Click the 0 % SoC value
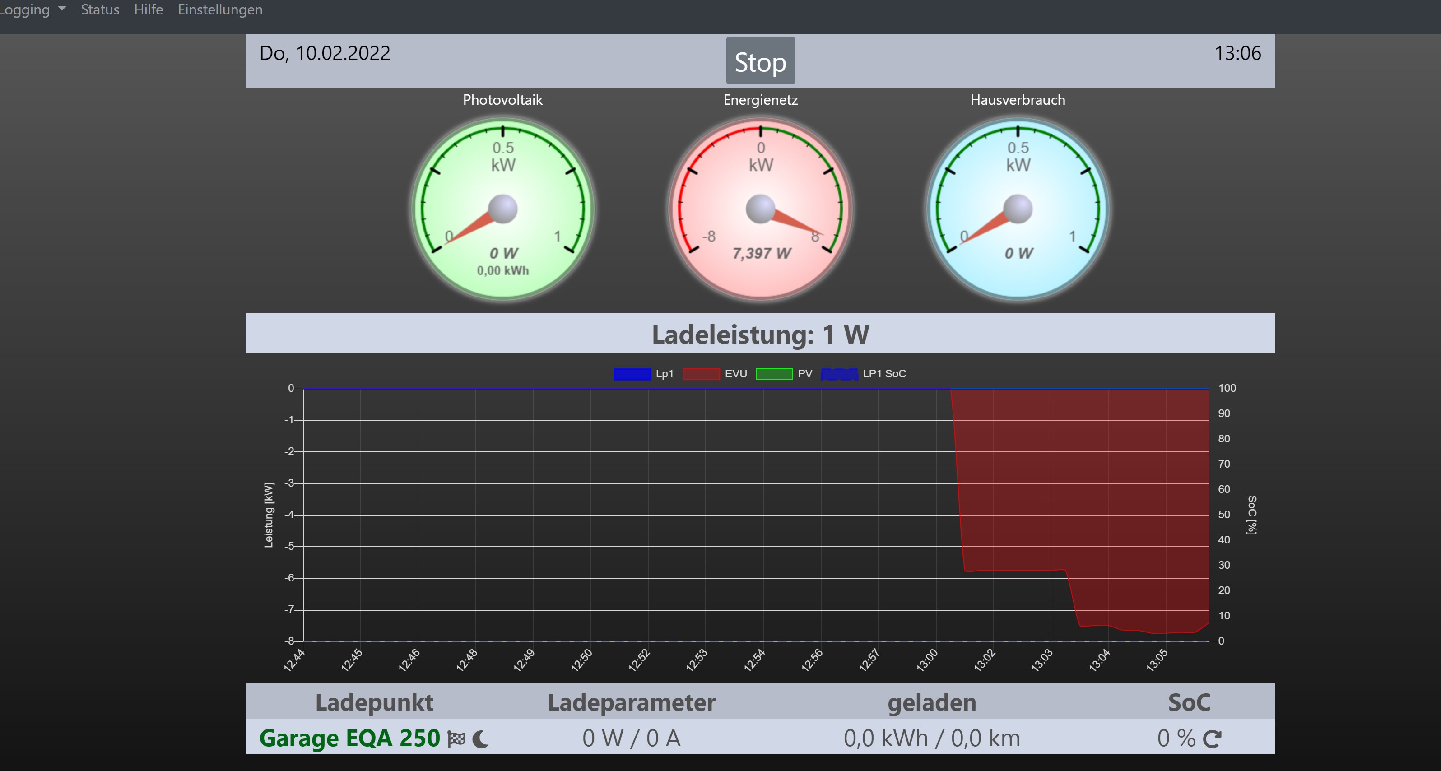 coord(1176,738)
